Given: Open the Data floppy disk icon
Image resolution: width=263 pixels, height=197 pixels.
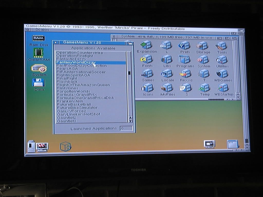Looking at the screenshot, I should (x=39, y=83).
